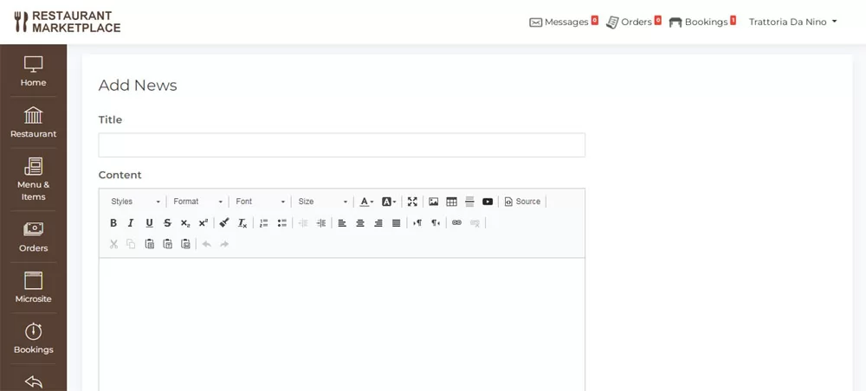Toggle underline formatting

click(149, 223)
